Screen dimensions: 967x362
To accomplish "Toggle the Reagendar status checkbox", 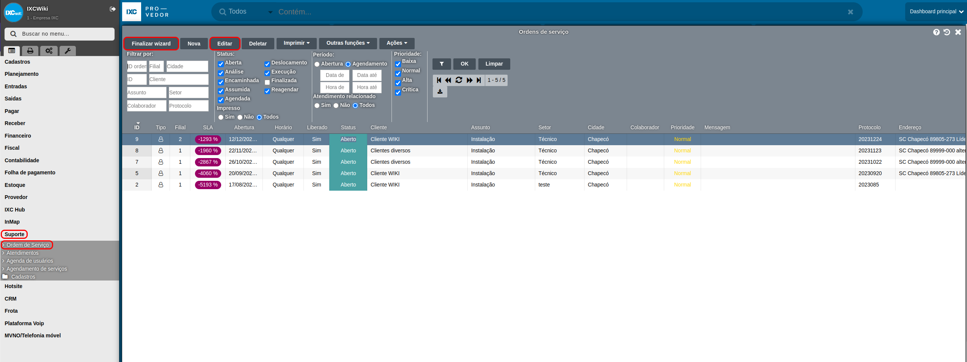I will (267, 91).
